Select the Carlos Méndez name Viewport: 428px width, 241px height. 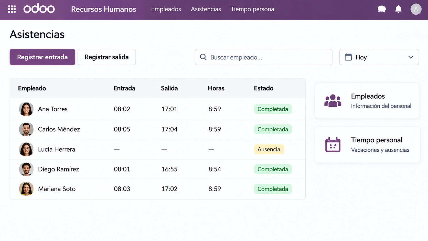point(59,129)
